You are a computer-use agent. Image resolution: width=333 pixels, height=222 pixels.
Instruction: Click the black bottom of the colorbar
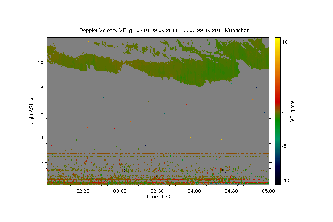[277, 182]
